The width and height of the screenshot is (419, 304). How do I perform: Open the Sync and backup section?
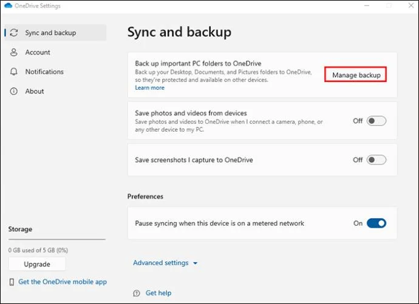(x=55, y=33)
